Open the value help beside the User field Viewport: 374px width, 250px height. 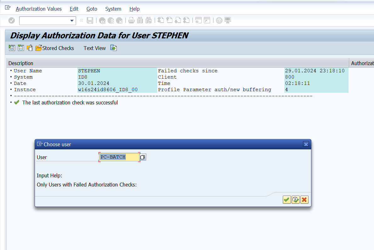pyautogui.click(x=143, y=157)
